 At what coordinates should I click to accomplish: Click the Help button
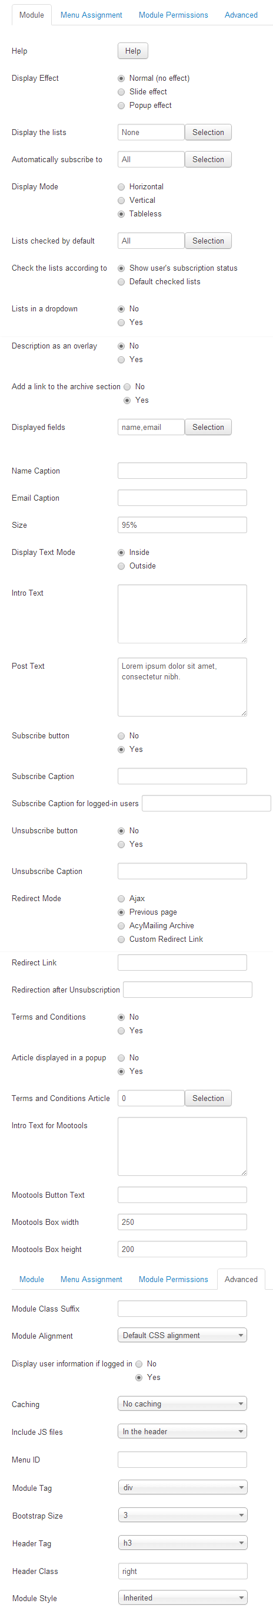133,51
